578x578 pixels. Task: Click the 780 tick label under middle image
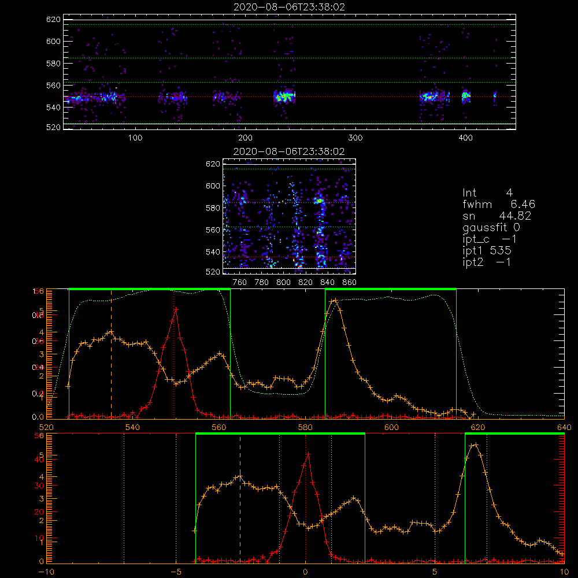coord(262,283)
